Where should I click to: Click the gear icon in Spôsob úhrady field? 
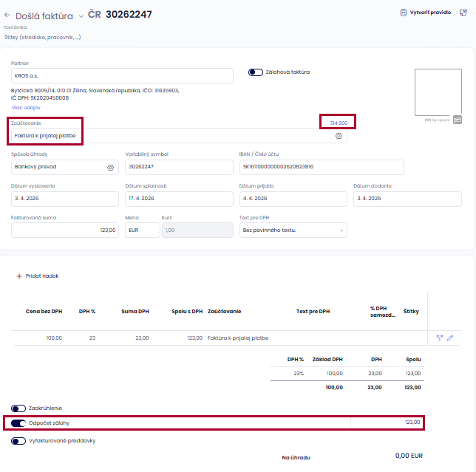pos(110,168)
